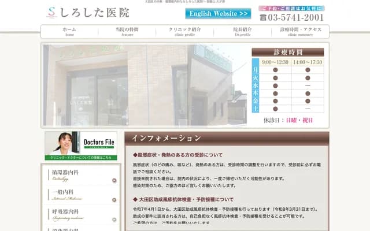Click the 03-5741-2001 phone number
Image resolution: width=370 pixels, height=231 pixels.
[x=296, y=18]
